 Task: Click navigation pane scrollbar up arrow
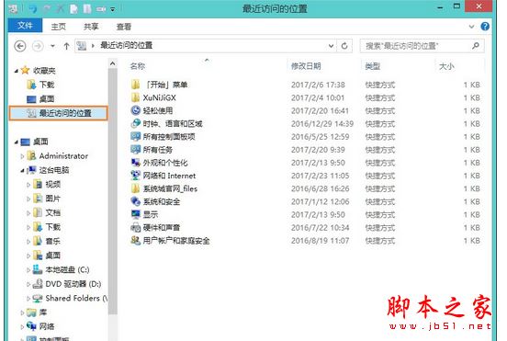point(113,63)
